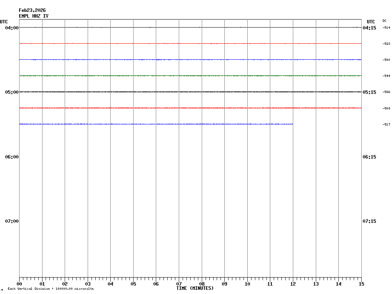Select the 04:00 UTC label on left

12,28
